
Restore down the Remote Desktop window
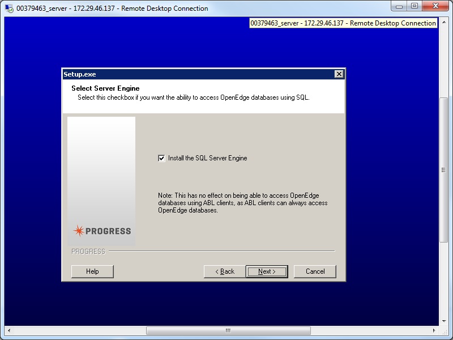414,6
